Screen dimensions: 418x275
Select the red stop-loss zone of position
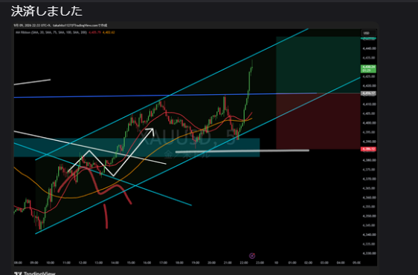(x=318, y=121)
